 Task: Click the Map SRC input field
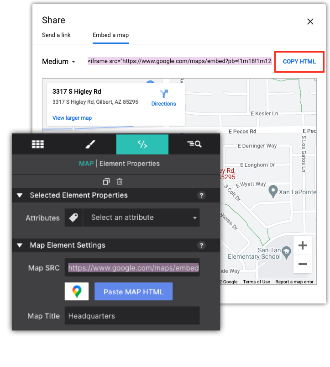tap(132, 267)
